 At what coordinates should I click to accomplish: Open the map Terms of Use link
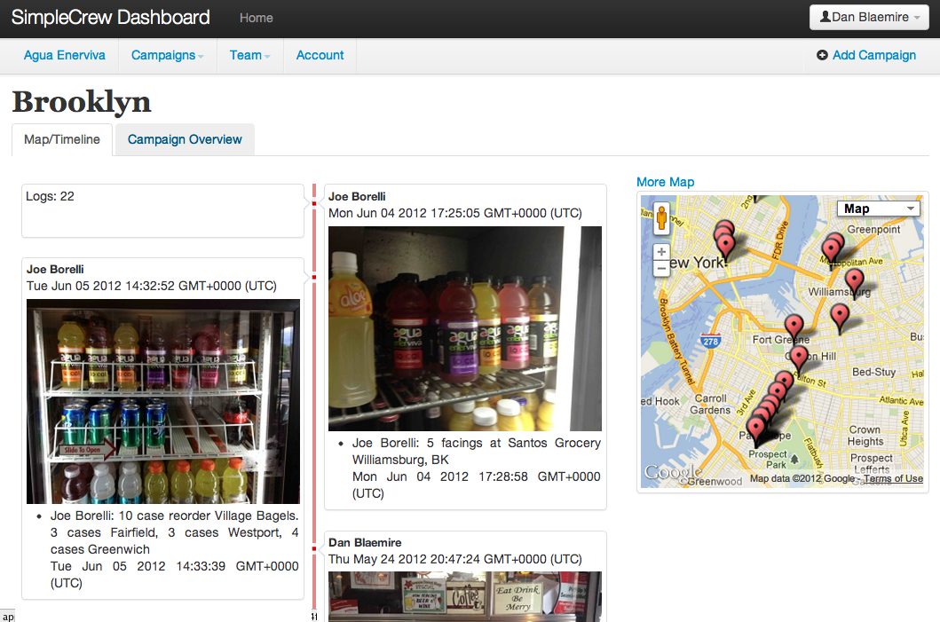pyautogui.click(x=893, y=478)
